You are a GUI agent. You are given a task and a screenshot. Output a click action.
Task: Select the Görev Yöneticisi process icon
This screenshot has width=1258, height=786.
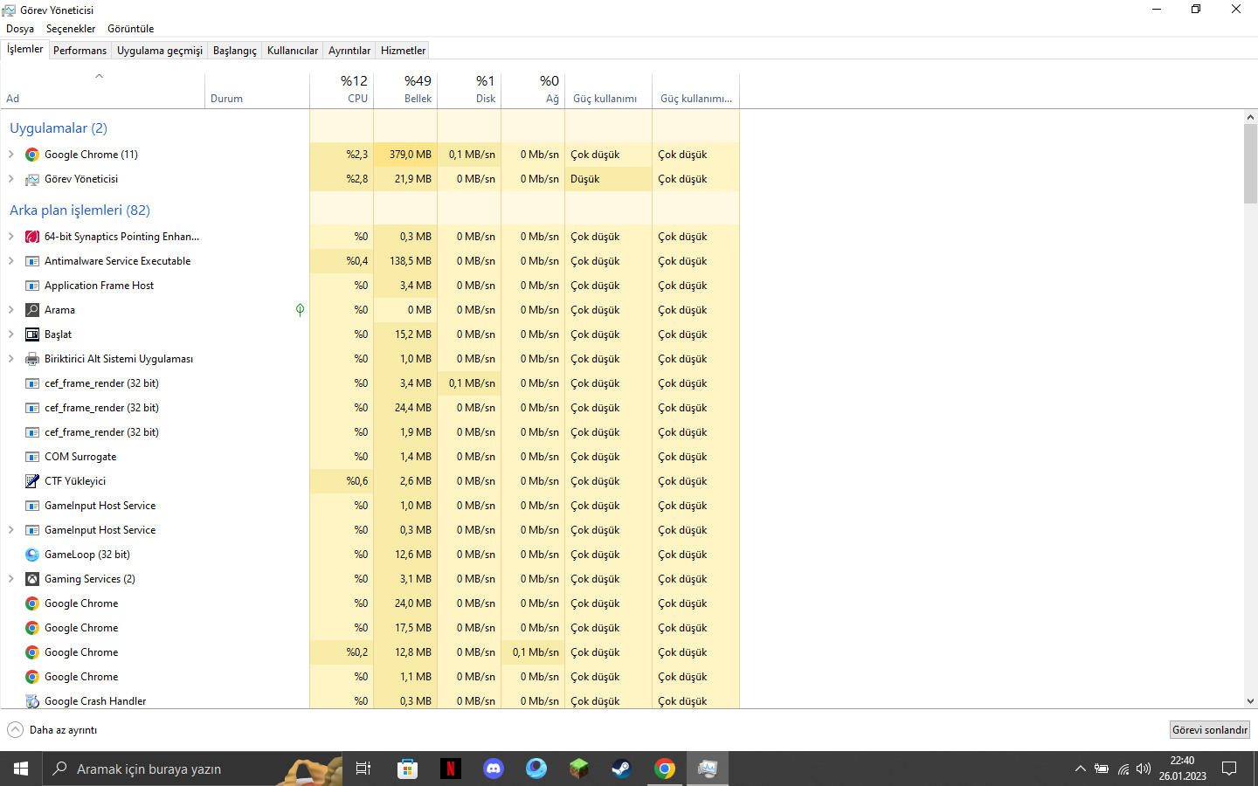[32, 179]
